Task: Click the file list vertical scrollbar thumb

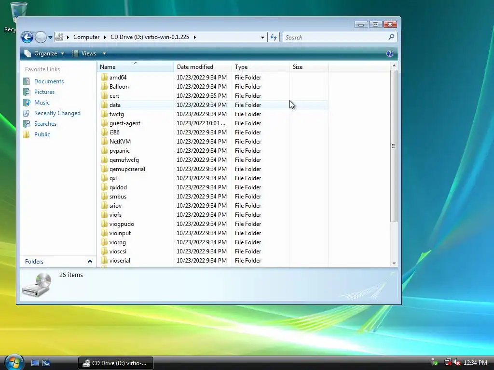Action: (x=394, y=145)
